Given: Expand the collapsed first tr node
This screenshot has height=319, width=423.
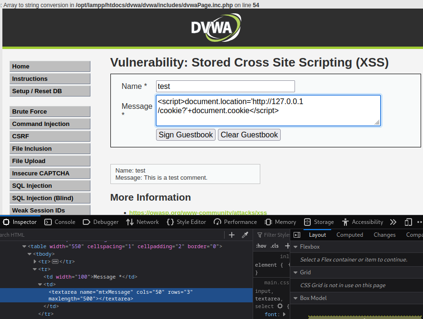Looking at the screenshot, I should (x=35, y=261).
